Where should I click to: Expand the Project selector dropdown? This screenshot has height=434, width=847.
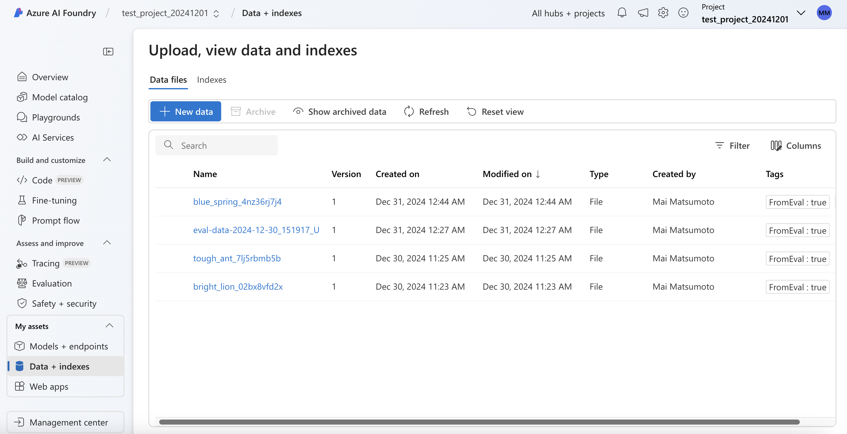[801, 13]
